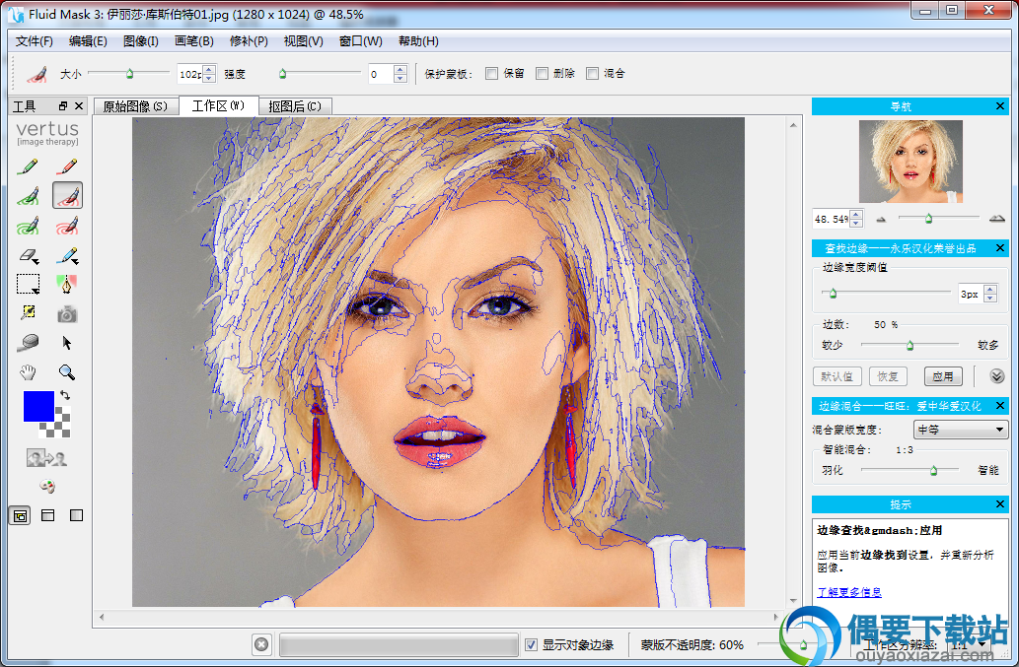Open the 帮助(H) menu
The image size is (1019, 667).
coord(418,40)
